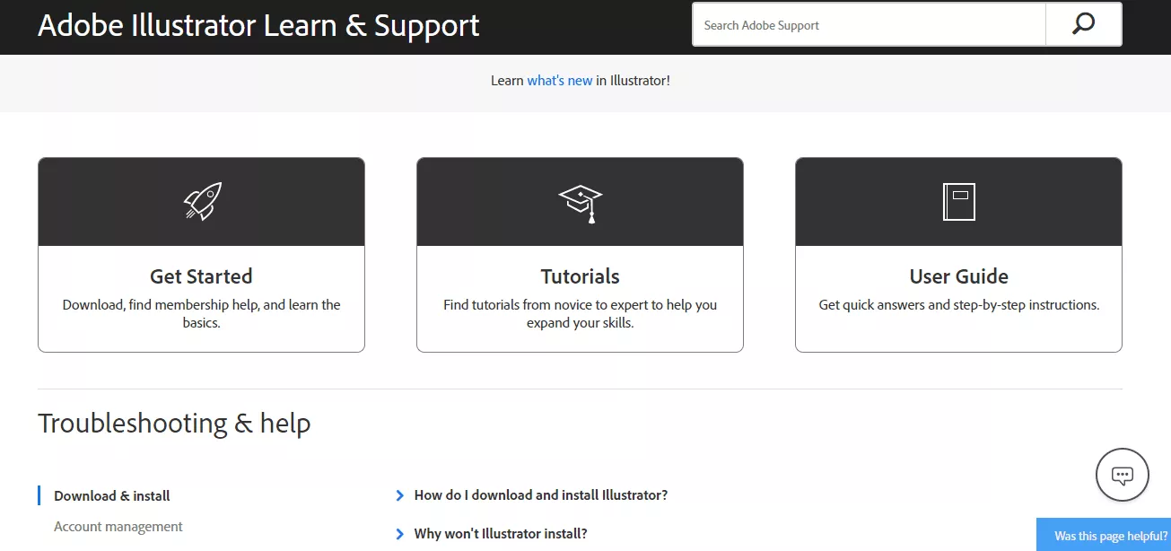
Task: Open the Tutorials card title
Action: point(580,276)
